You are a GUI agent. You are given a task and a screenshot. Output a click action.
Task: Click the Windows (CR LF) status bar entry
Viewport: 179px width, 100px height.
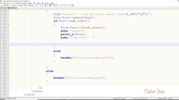[x=162, y=99]
